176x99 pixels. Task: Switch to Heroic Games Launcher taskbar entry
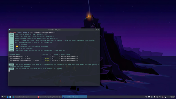point(24,97)
